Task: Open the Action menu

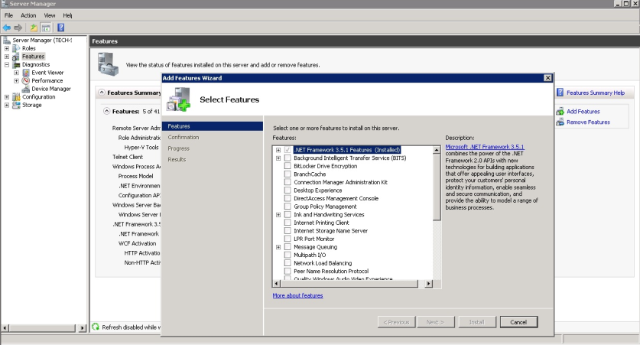Action: coord(28,15)
